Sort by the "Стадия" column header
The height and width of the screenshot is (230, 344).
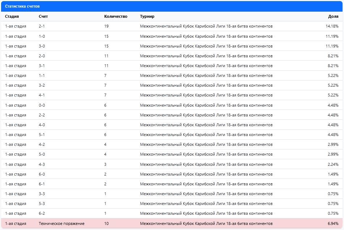tap(12, 17)
